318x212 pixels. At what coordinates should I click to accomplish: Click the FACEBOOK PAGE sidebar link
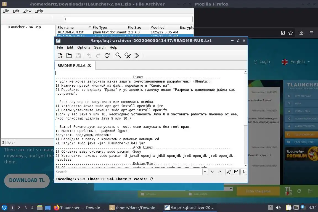click(301, 142)
